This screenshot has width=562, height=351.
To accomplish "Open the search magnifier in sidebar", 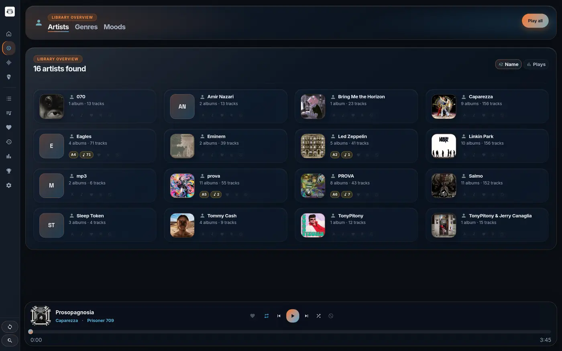I will (10, 341).
